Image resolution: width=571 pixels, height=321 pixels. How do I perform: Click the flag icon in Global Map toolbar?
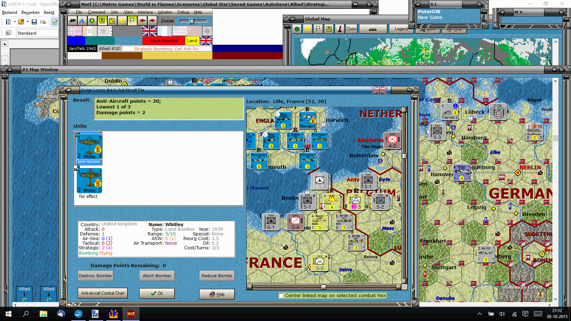pos(318,29)
